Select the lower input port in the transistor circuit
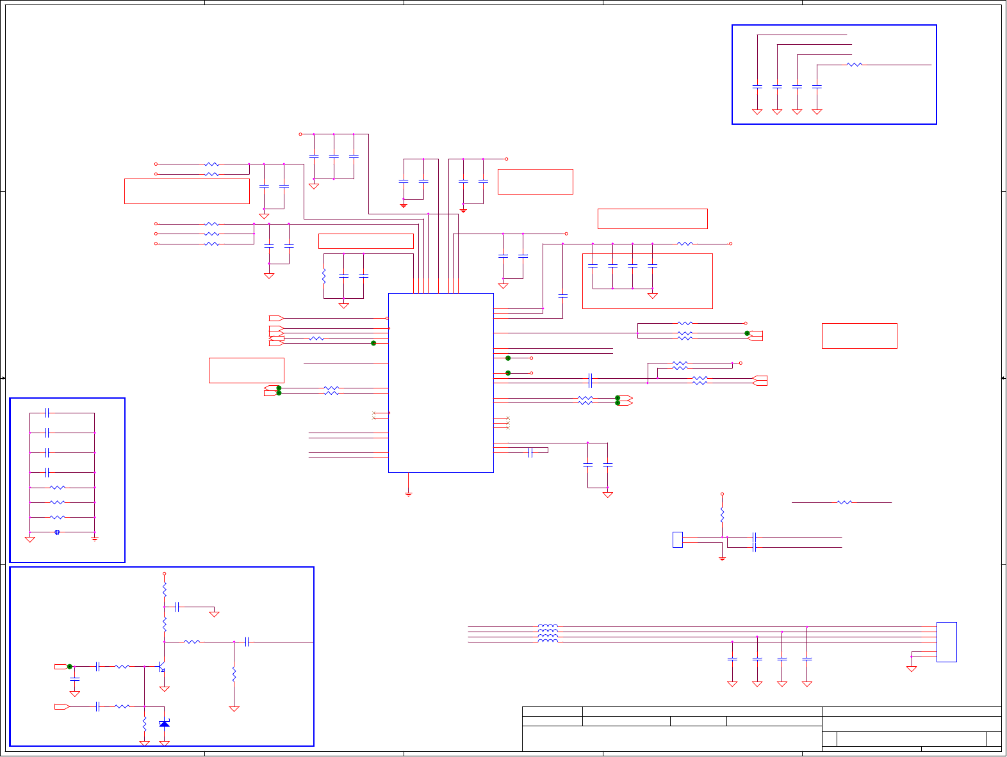 point(61,706)
